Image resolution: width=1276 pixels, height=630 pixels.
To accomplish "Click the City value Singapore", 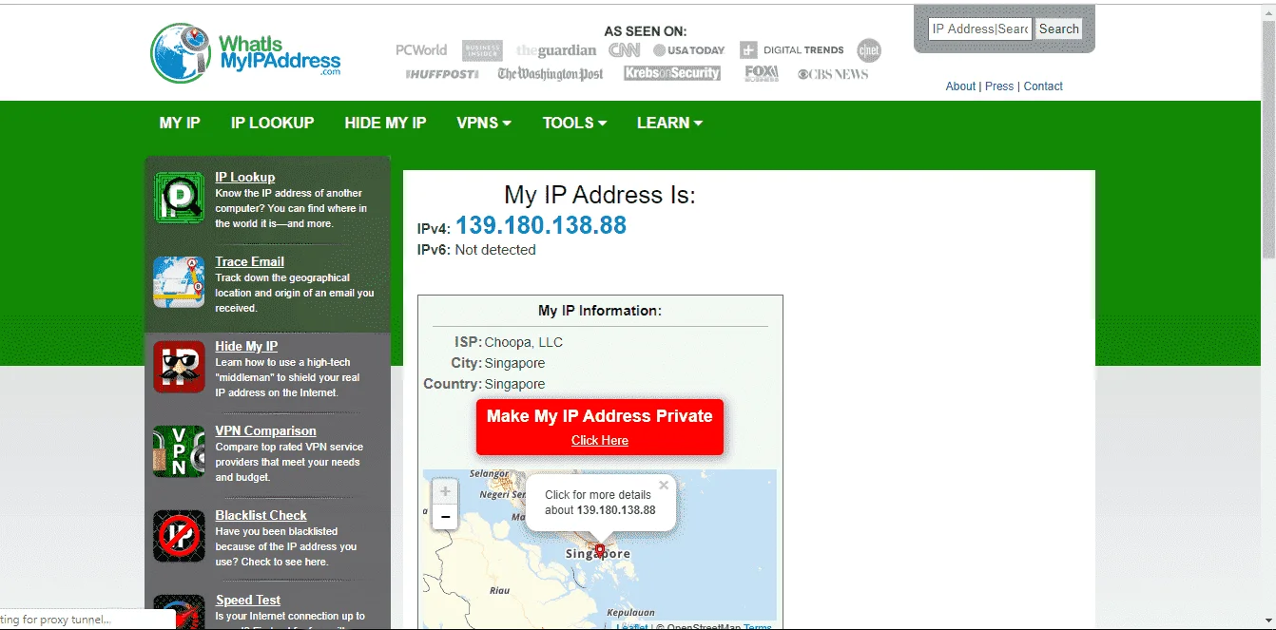I will pyautogui.click(x=514, y=363).
